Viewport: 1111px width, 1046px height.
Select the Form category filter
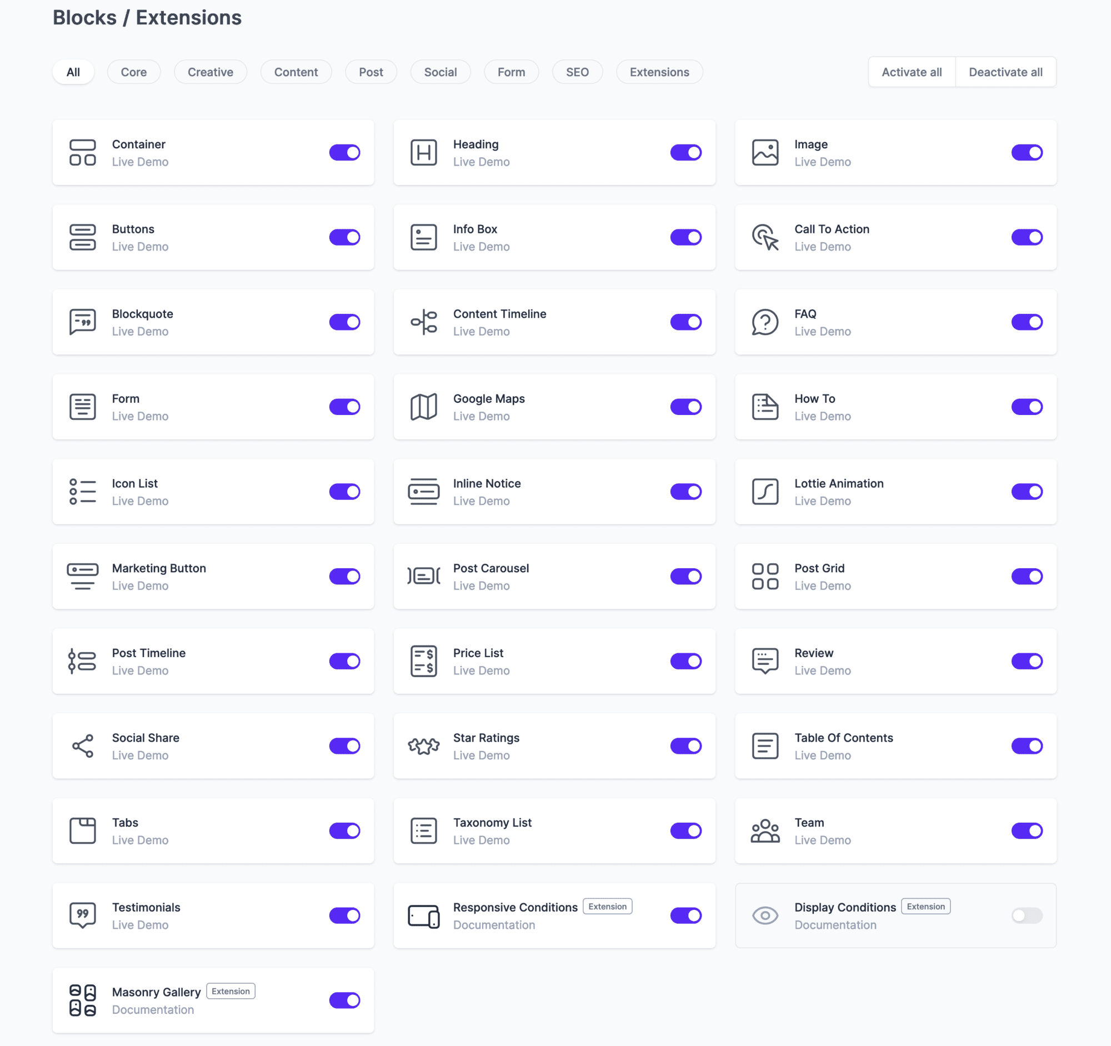512,72
